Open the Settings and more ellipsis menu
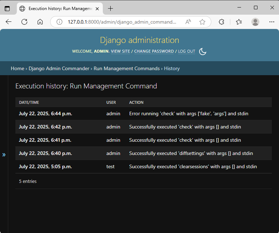279x233 pixels. (x=272, y=22)
